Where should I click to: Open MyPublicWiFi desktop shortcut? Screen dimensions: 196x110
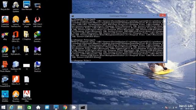(x=16, y=50)
